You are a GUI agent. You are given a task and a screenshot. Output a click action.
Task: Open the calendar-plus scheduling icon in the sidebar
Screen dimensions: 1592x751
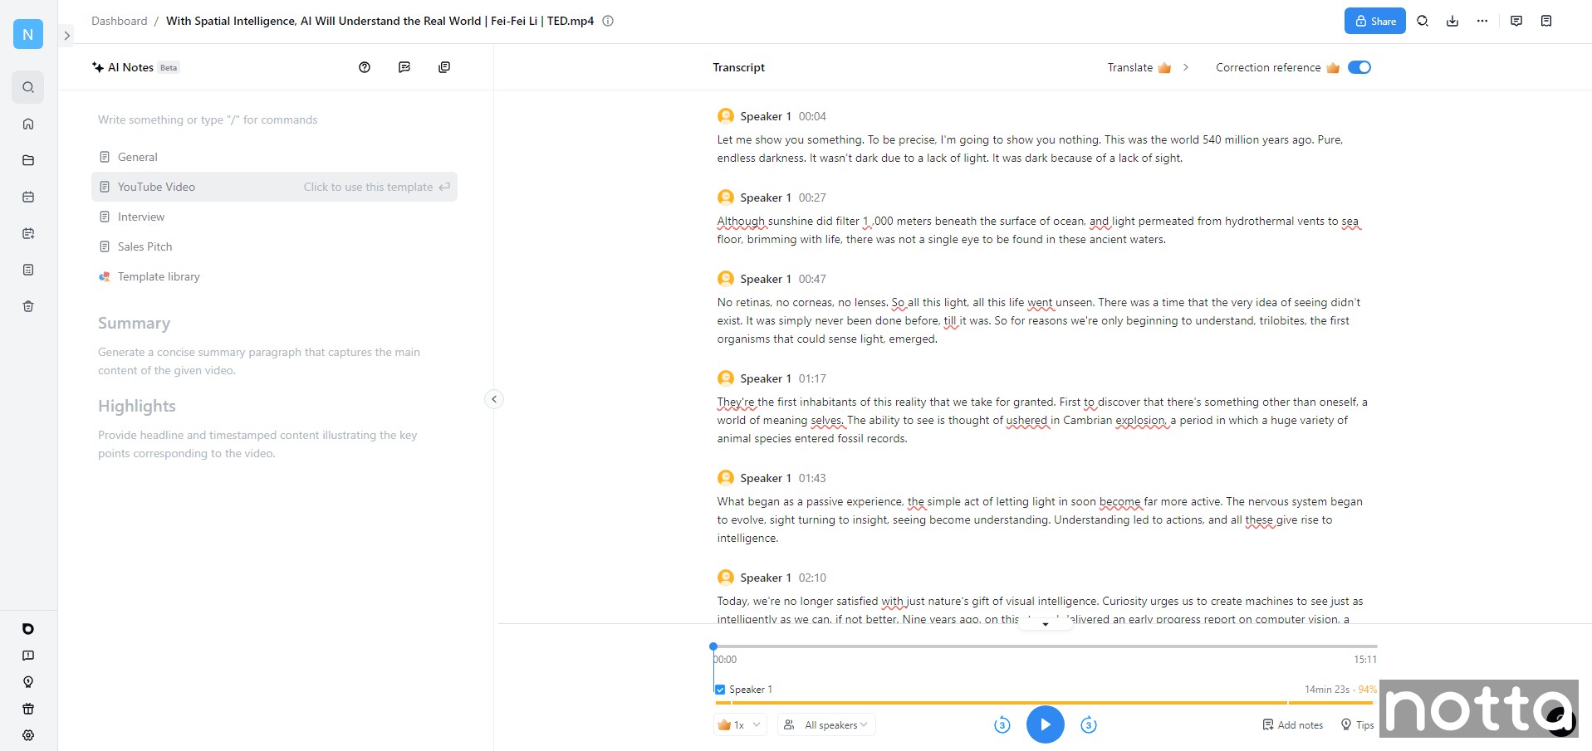pyautogui.click(x=28, y=233)
